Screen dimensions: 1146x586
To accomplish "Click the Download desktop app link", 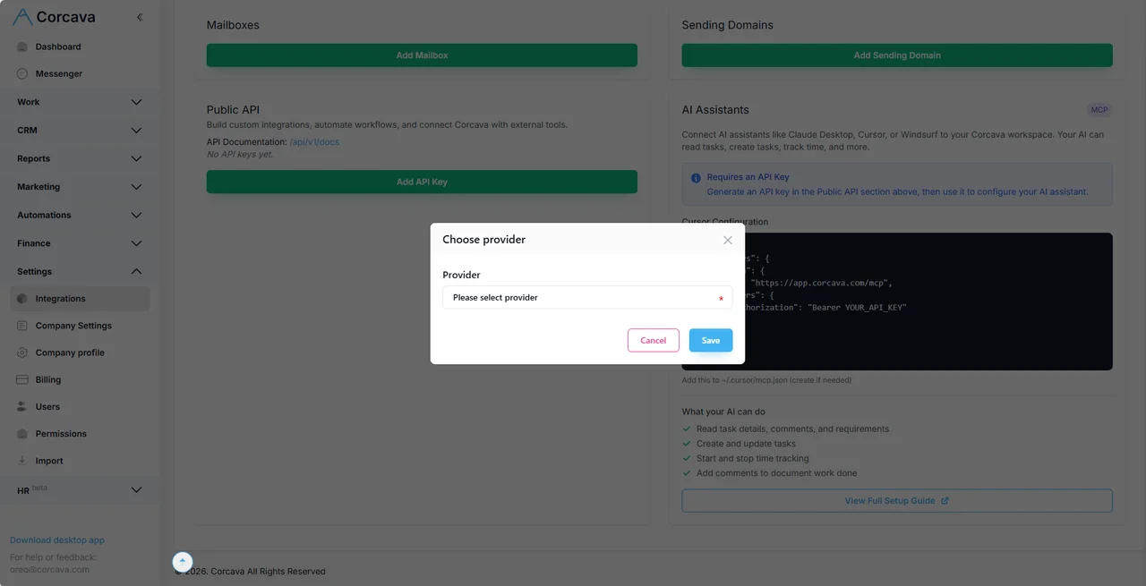I will [x=57, y=540].
